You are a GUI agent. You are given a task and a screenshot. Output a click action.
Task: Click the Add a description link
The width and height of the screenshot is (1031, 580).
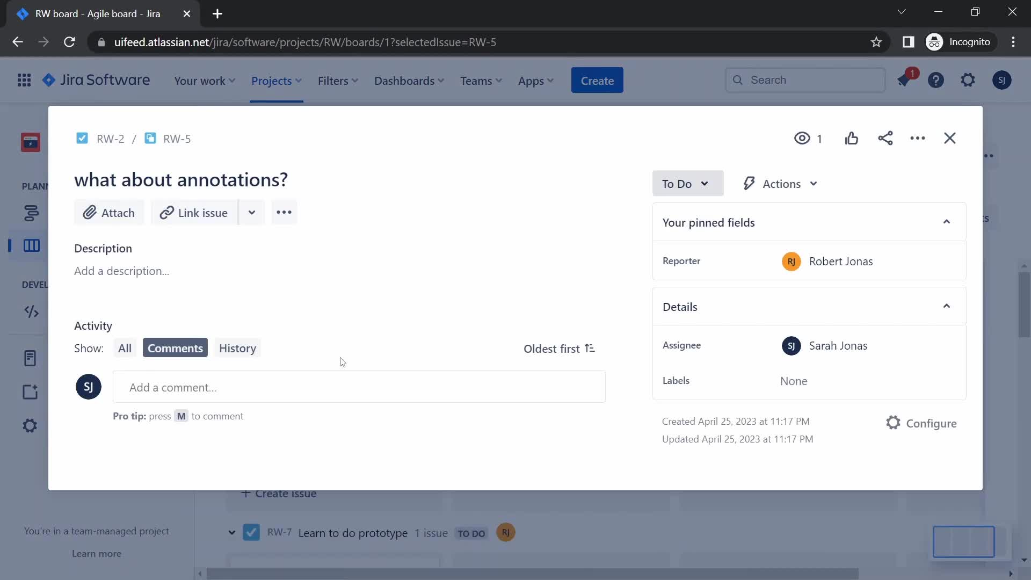click(x=122, y=271)
